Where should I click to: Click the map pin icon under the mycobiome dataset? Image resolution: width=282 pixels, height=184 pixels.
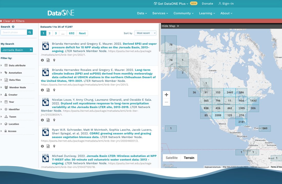pos(54,120)
